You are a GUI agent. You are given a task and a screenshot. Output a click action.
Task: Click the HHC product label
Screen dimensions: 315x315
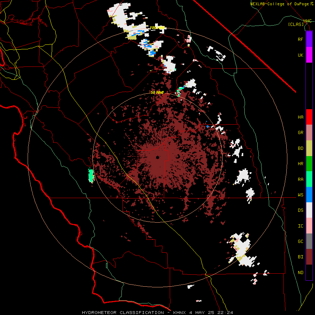click(x=307, y=21)
